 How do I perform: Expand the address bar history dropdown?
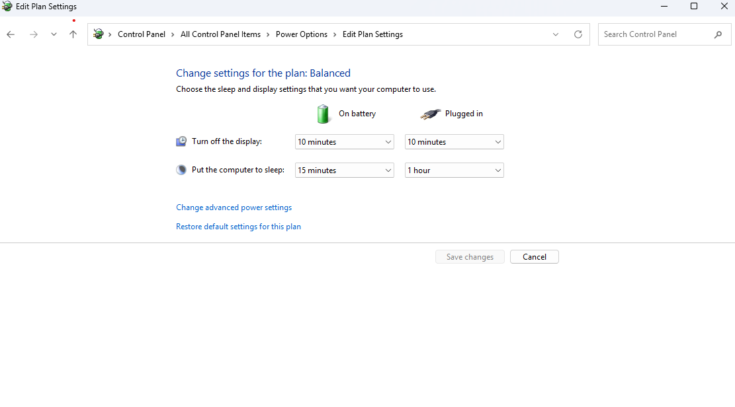coord(556,34)
